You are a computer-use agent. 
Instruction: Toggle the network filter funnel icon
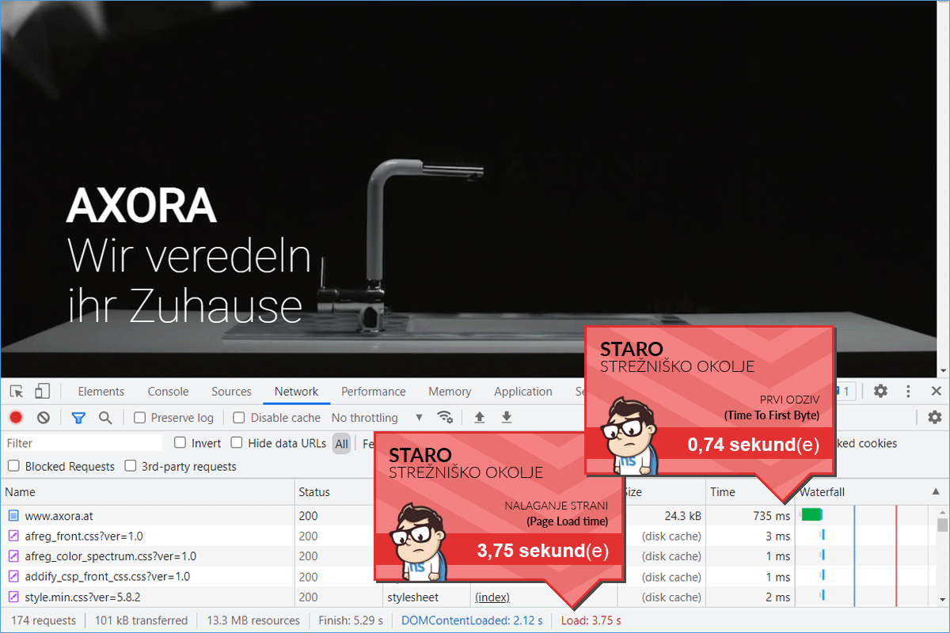point(78,418)
